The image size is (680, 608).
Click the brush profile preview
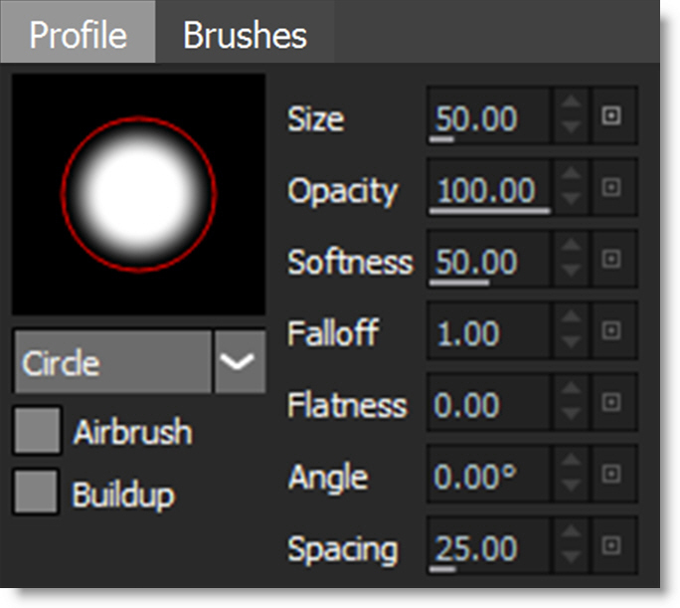point(138,194)
